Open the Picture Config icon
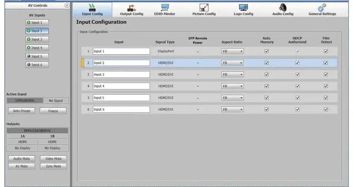This screenshot has width=353, height=187. coord(204,8)
